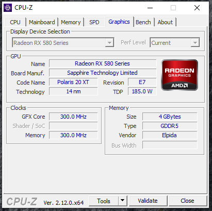Viewport: 212px width, 211px height.
Task: Close the window with the X icon
Action: click(197, 8)
